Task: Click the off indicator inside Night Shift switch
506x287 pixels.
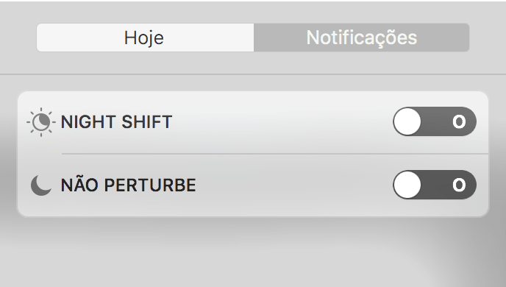Action: (x=459, y=121)
